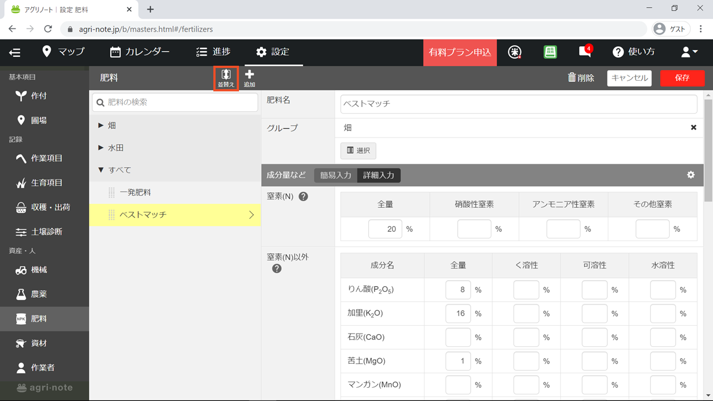This screenshot has width=713, height=401.
Task: Open 生育項目 in the sidebar
Action: click(x=45, y=183)
